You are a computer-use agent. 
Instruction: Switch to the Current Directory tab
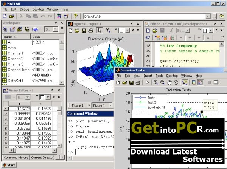(42, 157)
